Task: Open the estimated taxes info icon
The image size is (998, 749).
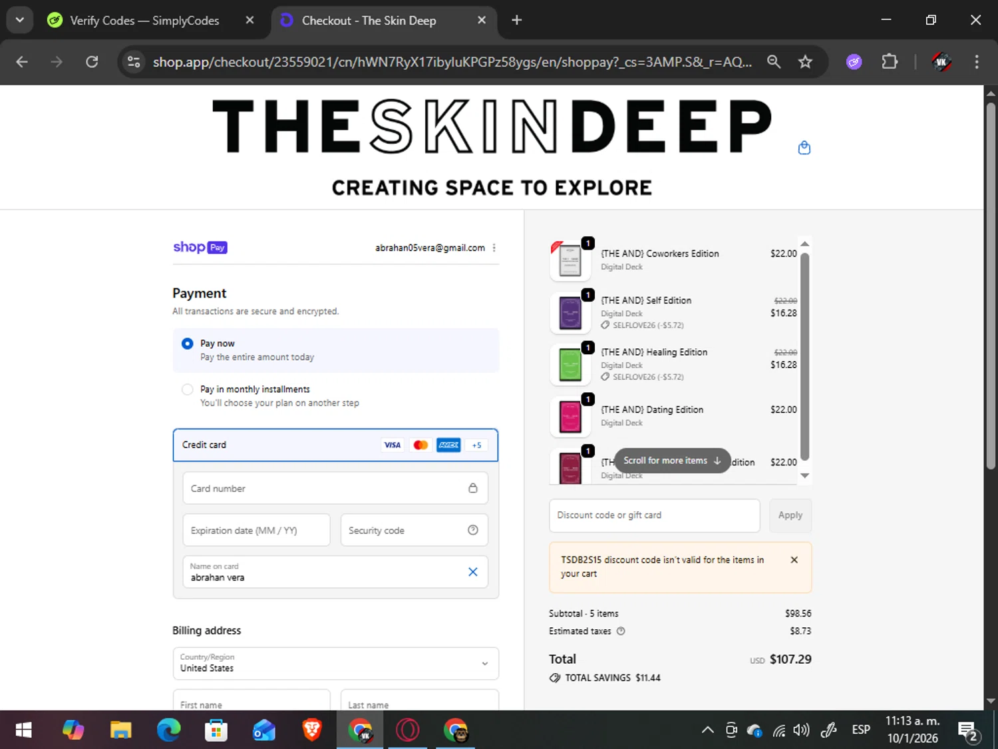Action: click(x=621, y=631)
